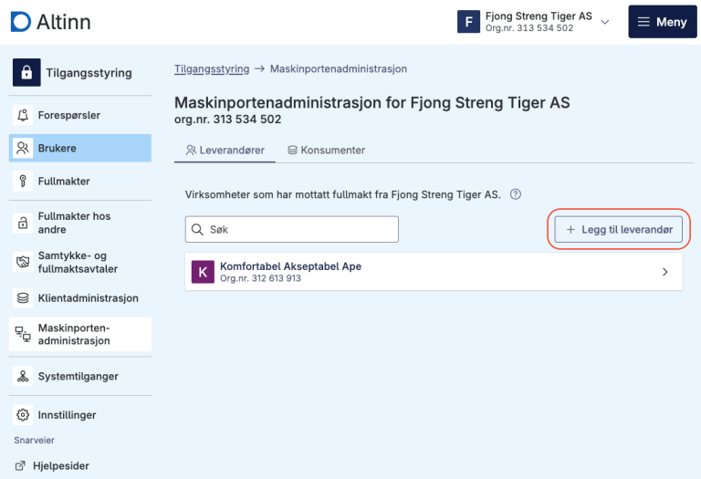Click Org.nr. 312 613 913 text

click(260, 278)
